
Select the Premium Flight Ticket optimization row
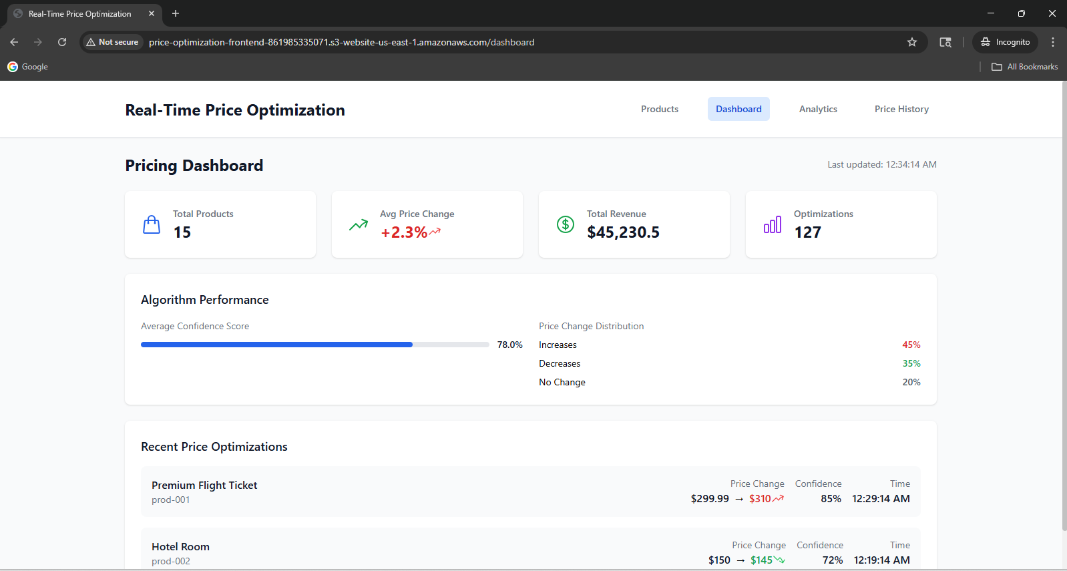[531, 492]
